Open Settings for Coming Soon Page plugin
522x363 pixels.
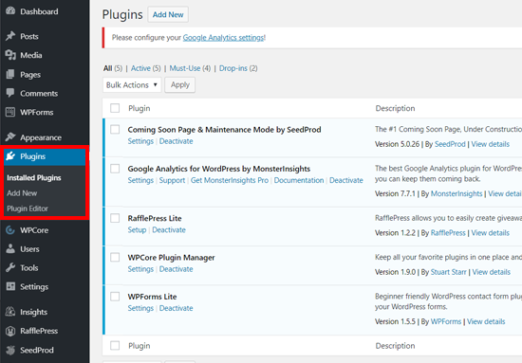[x=140, y=141]
